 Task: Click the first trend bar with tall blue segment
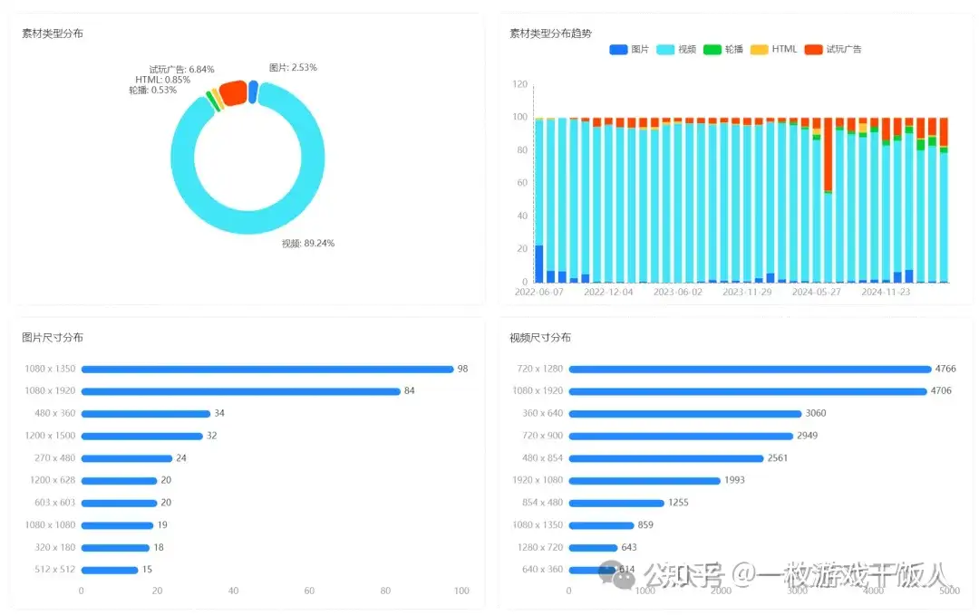click(539, 199)
